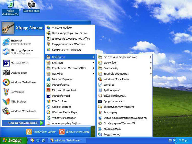
Task: Launch Γραμμή εντολών command prompt
Action: pos(125,101)
